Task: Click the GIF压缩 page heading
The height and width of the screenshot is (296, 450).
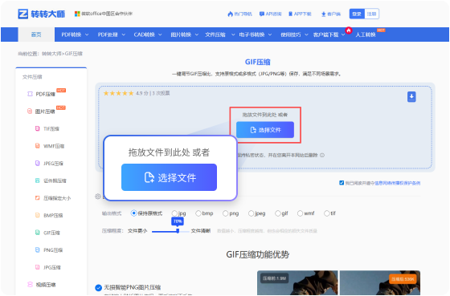Action: (258, 62)
